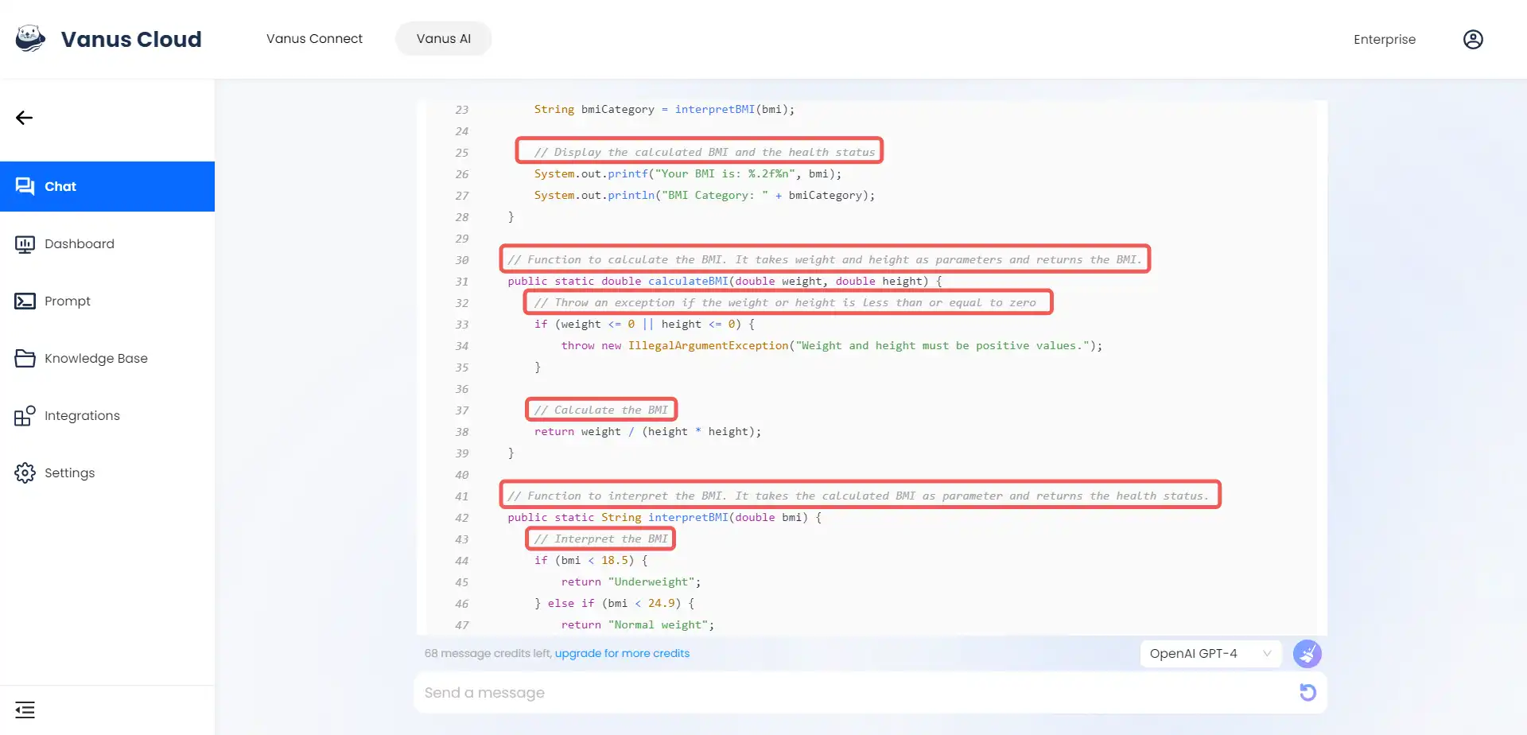Click the Knowledge Base folder icon

[25, 358]
